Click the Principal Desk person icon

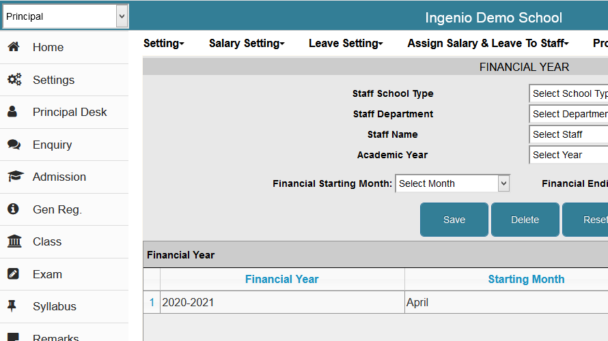click(13, 112)
